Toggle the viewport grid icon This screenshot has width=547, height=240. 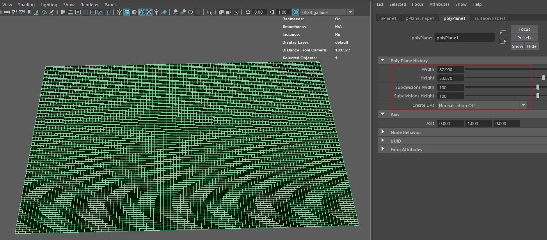coord(63,12)
